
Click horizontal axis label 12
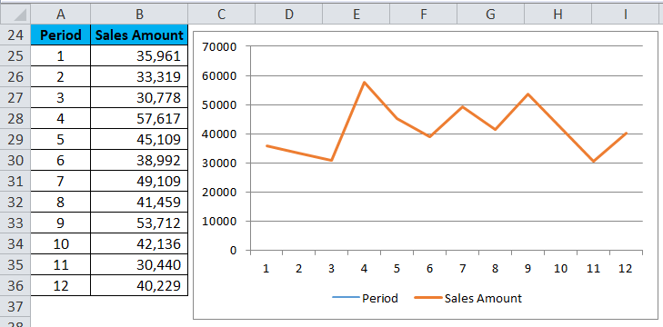click(627, 268)
